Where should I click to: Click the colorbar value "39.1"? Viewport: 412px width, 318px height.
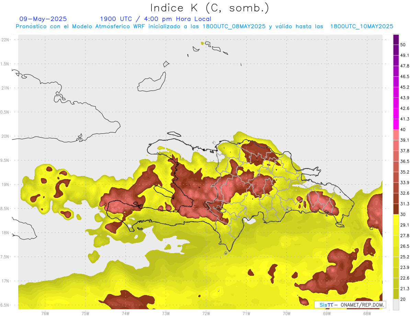405,140
